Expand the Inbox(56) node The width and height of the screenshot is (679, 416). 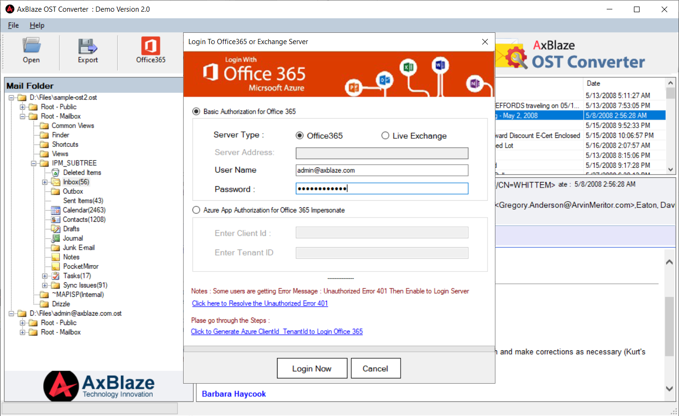point(45,182)
